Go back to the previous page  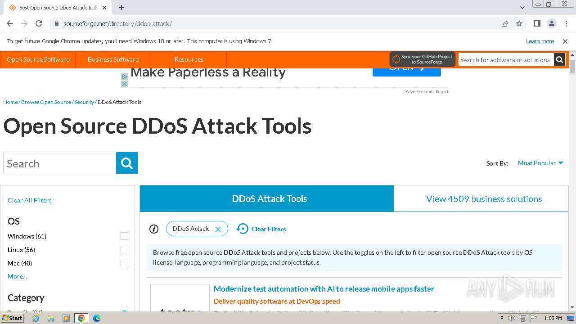(x=10, y=23)
